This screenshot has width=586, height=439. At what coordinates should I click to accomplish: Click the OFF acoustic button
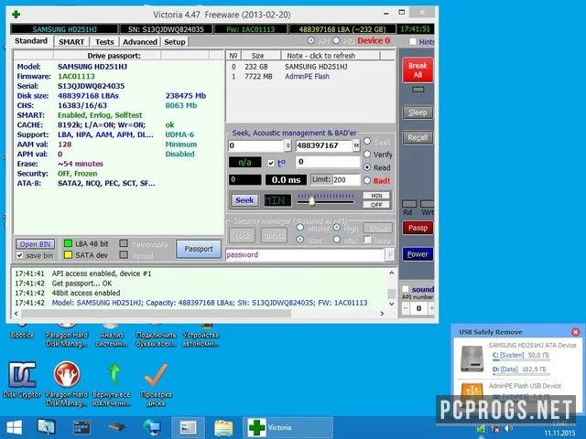(376, 205)
